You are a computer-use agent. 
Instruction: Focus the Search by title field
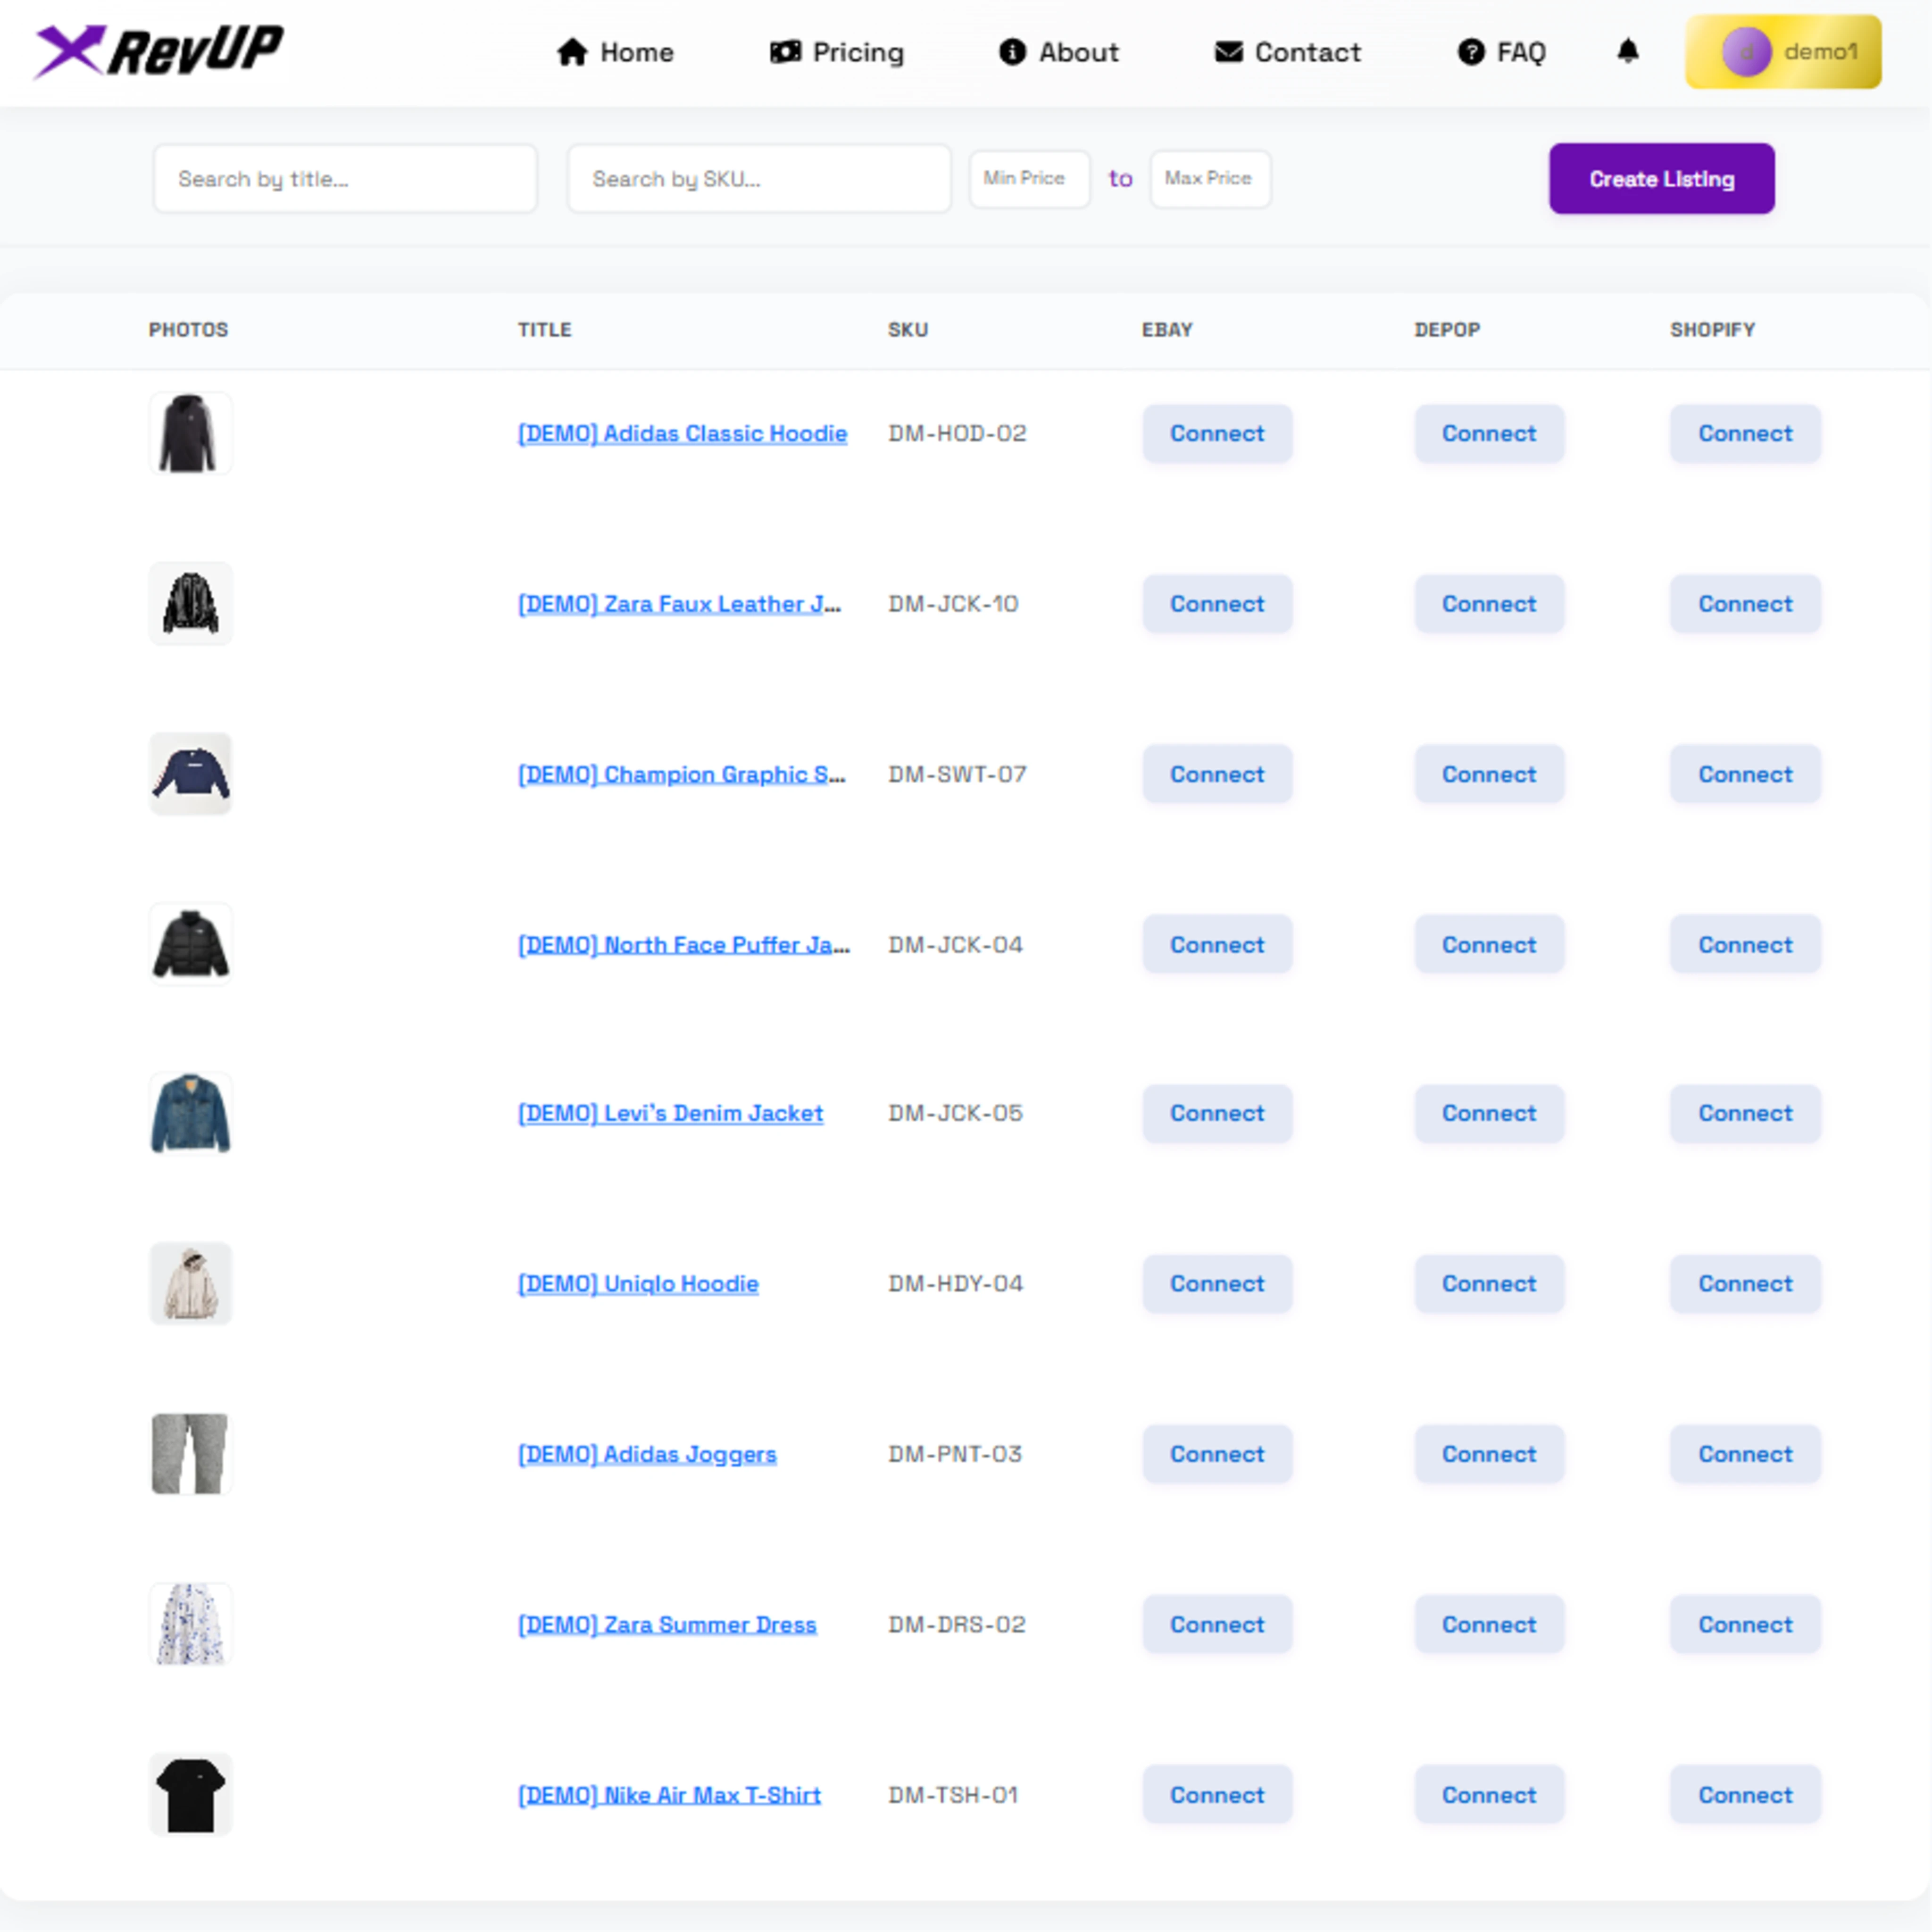pos(345,179)
